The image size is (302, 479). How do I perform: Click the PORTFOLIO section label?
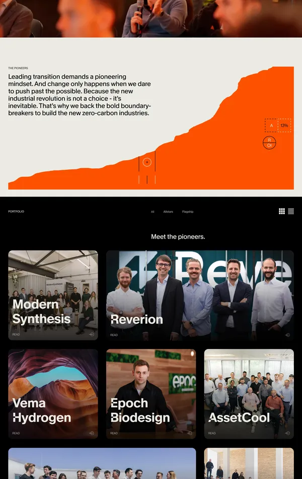(16, 211)
